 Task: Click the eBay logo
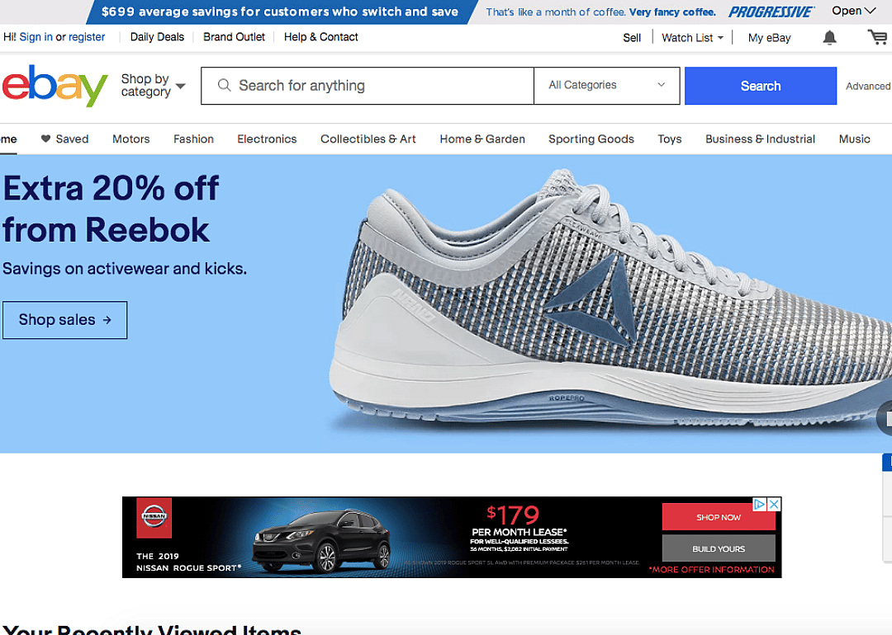point(54,86)
